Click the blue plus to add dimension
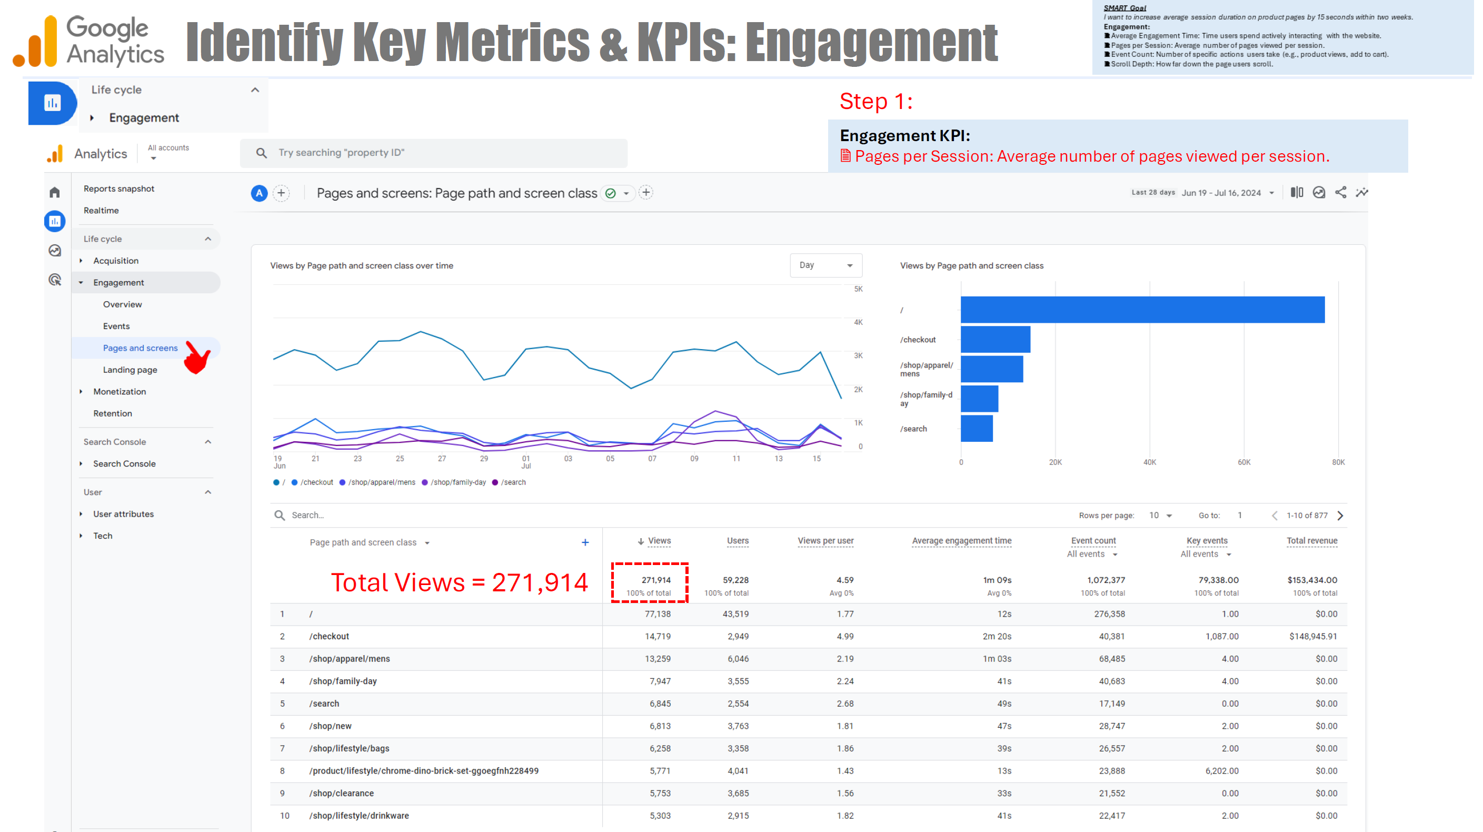Viewport: 1483px width, 832px height. (x=585, y=542)
